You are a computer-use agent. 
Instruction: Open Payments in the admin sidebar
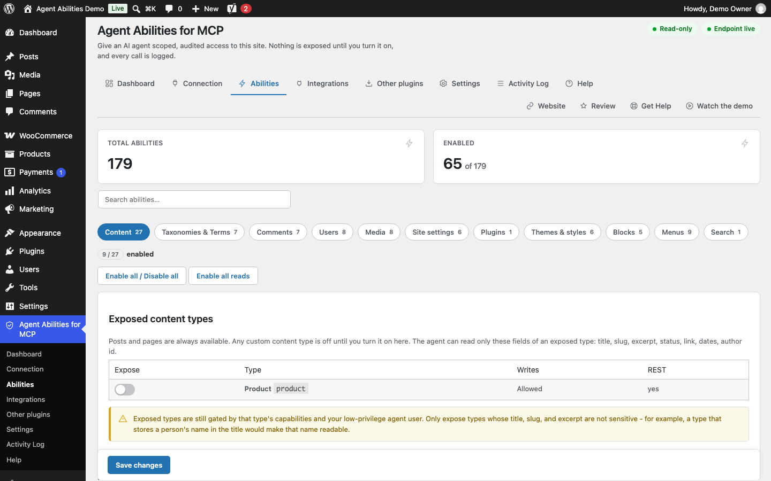[x=43, y=172]
